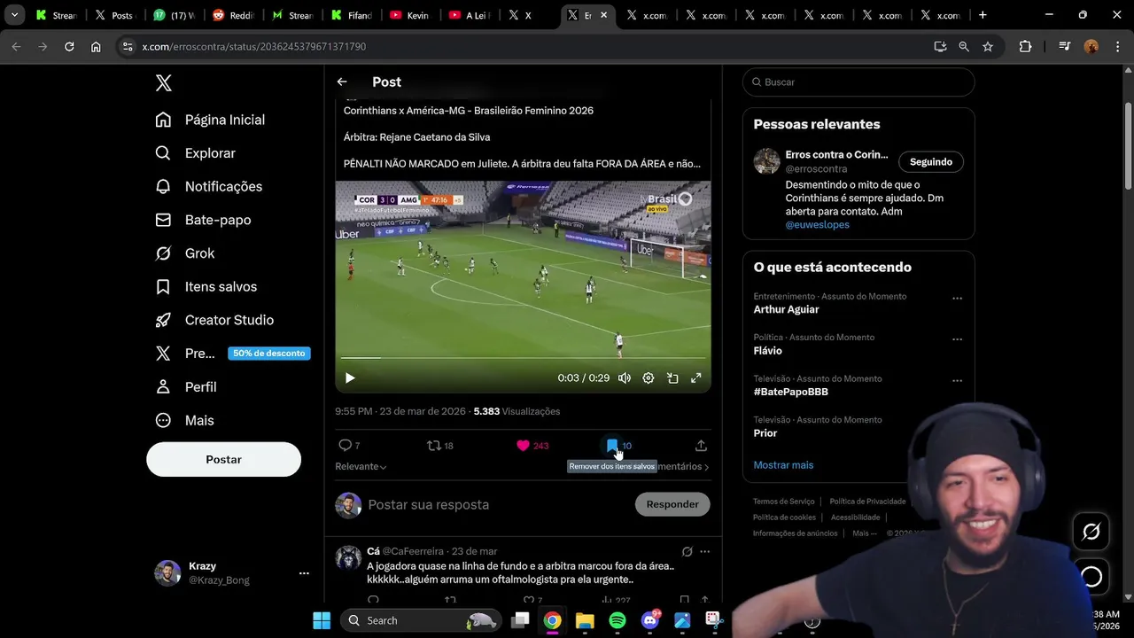The height and width of the screenshot is (638, 1134).
Task: Open 5.383 Visualizações link
Action: 517,411
